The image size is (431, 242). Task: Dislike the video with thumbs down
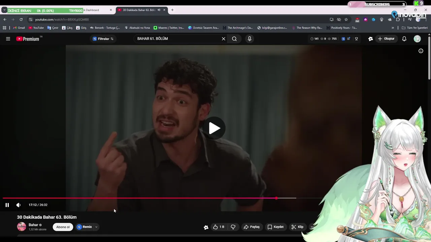coord(233,227)
